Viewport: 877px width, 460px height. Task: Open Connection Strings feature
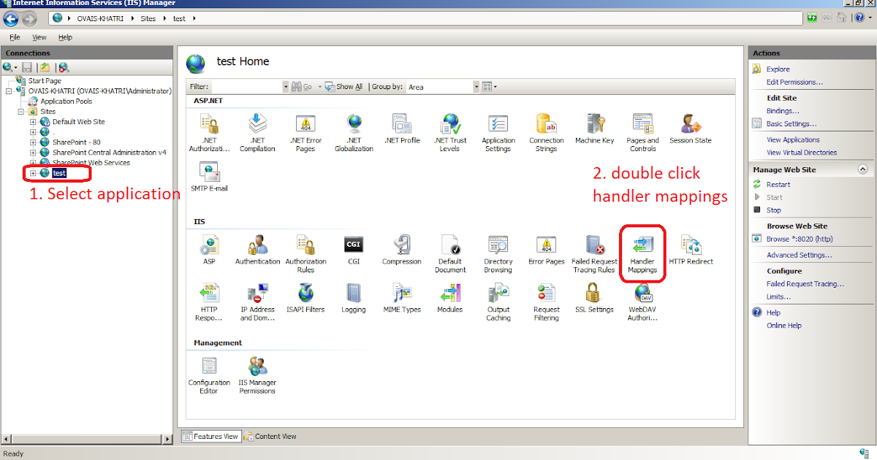pos(546,133)
